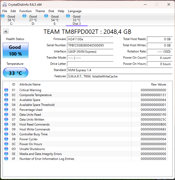Select the D: drive status orb
The image size is (175, 180).
[x=25, y=16]
